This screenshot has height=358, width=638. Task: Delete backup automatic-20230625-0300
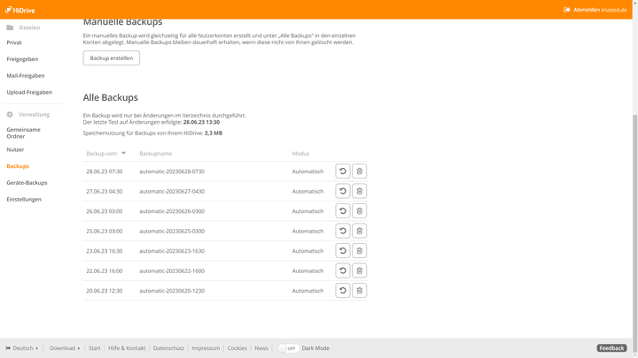(359, 231)
